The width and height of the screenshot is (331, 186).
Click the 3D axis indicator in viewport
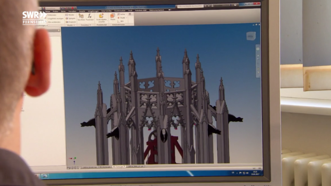73,160
